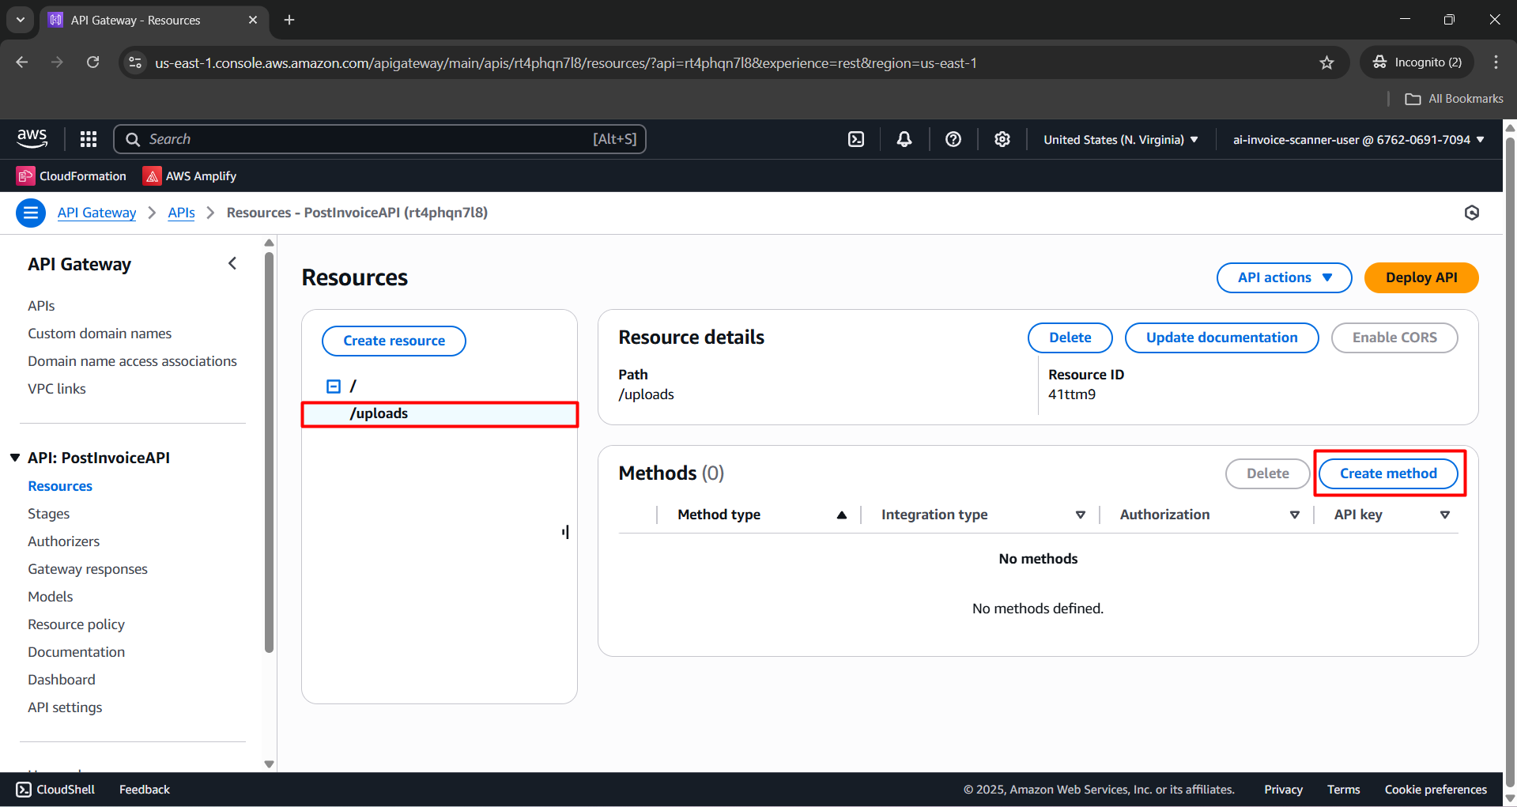The height and width of the screenshot is (807, 1517).
Task: Toggle the hamburger navigation menu icon
Action: click(x=31, y=213)
